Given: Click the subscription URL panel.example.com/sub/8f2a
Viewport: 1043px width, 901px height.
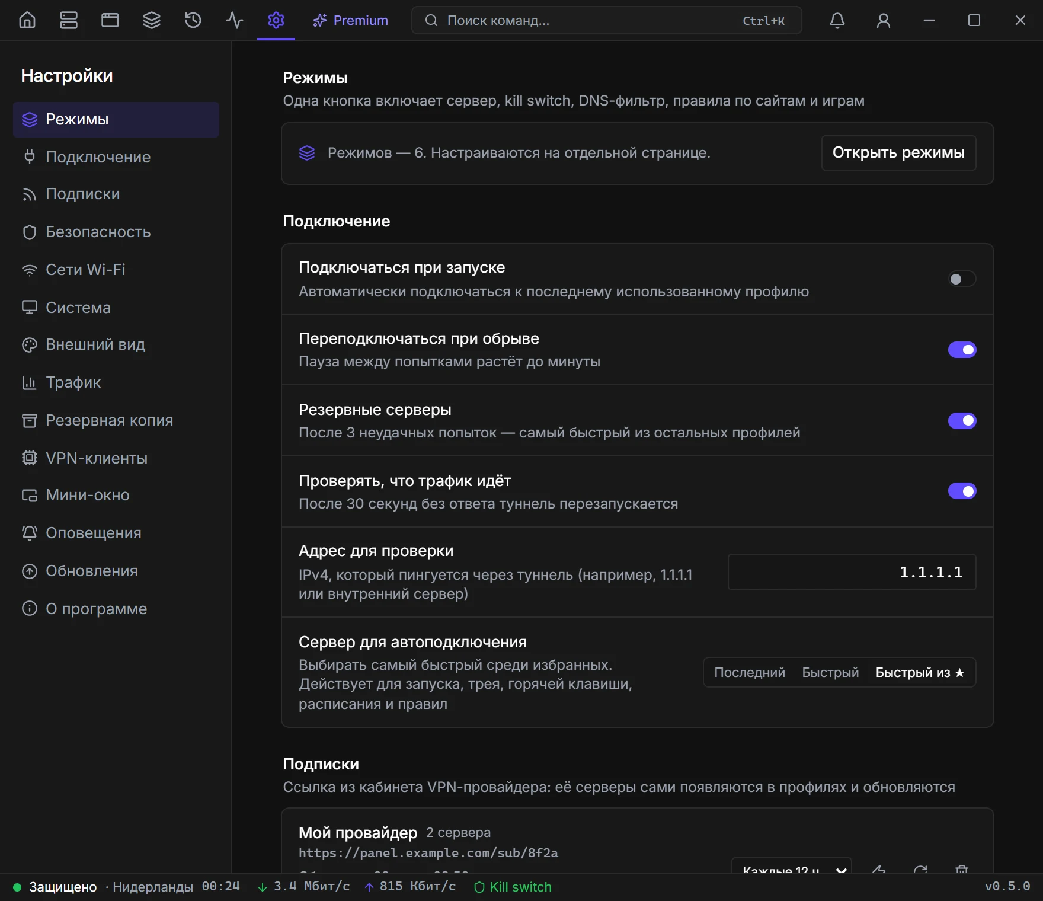Looking at the screenshot, I should pyautogui.click(x=428, y=852).
